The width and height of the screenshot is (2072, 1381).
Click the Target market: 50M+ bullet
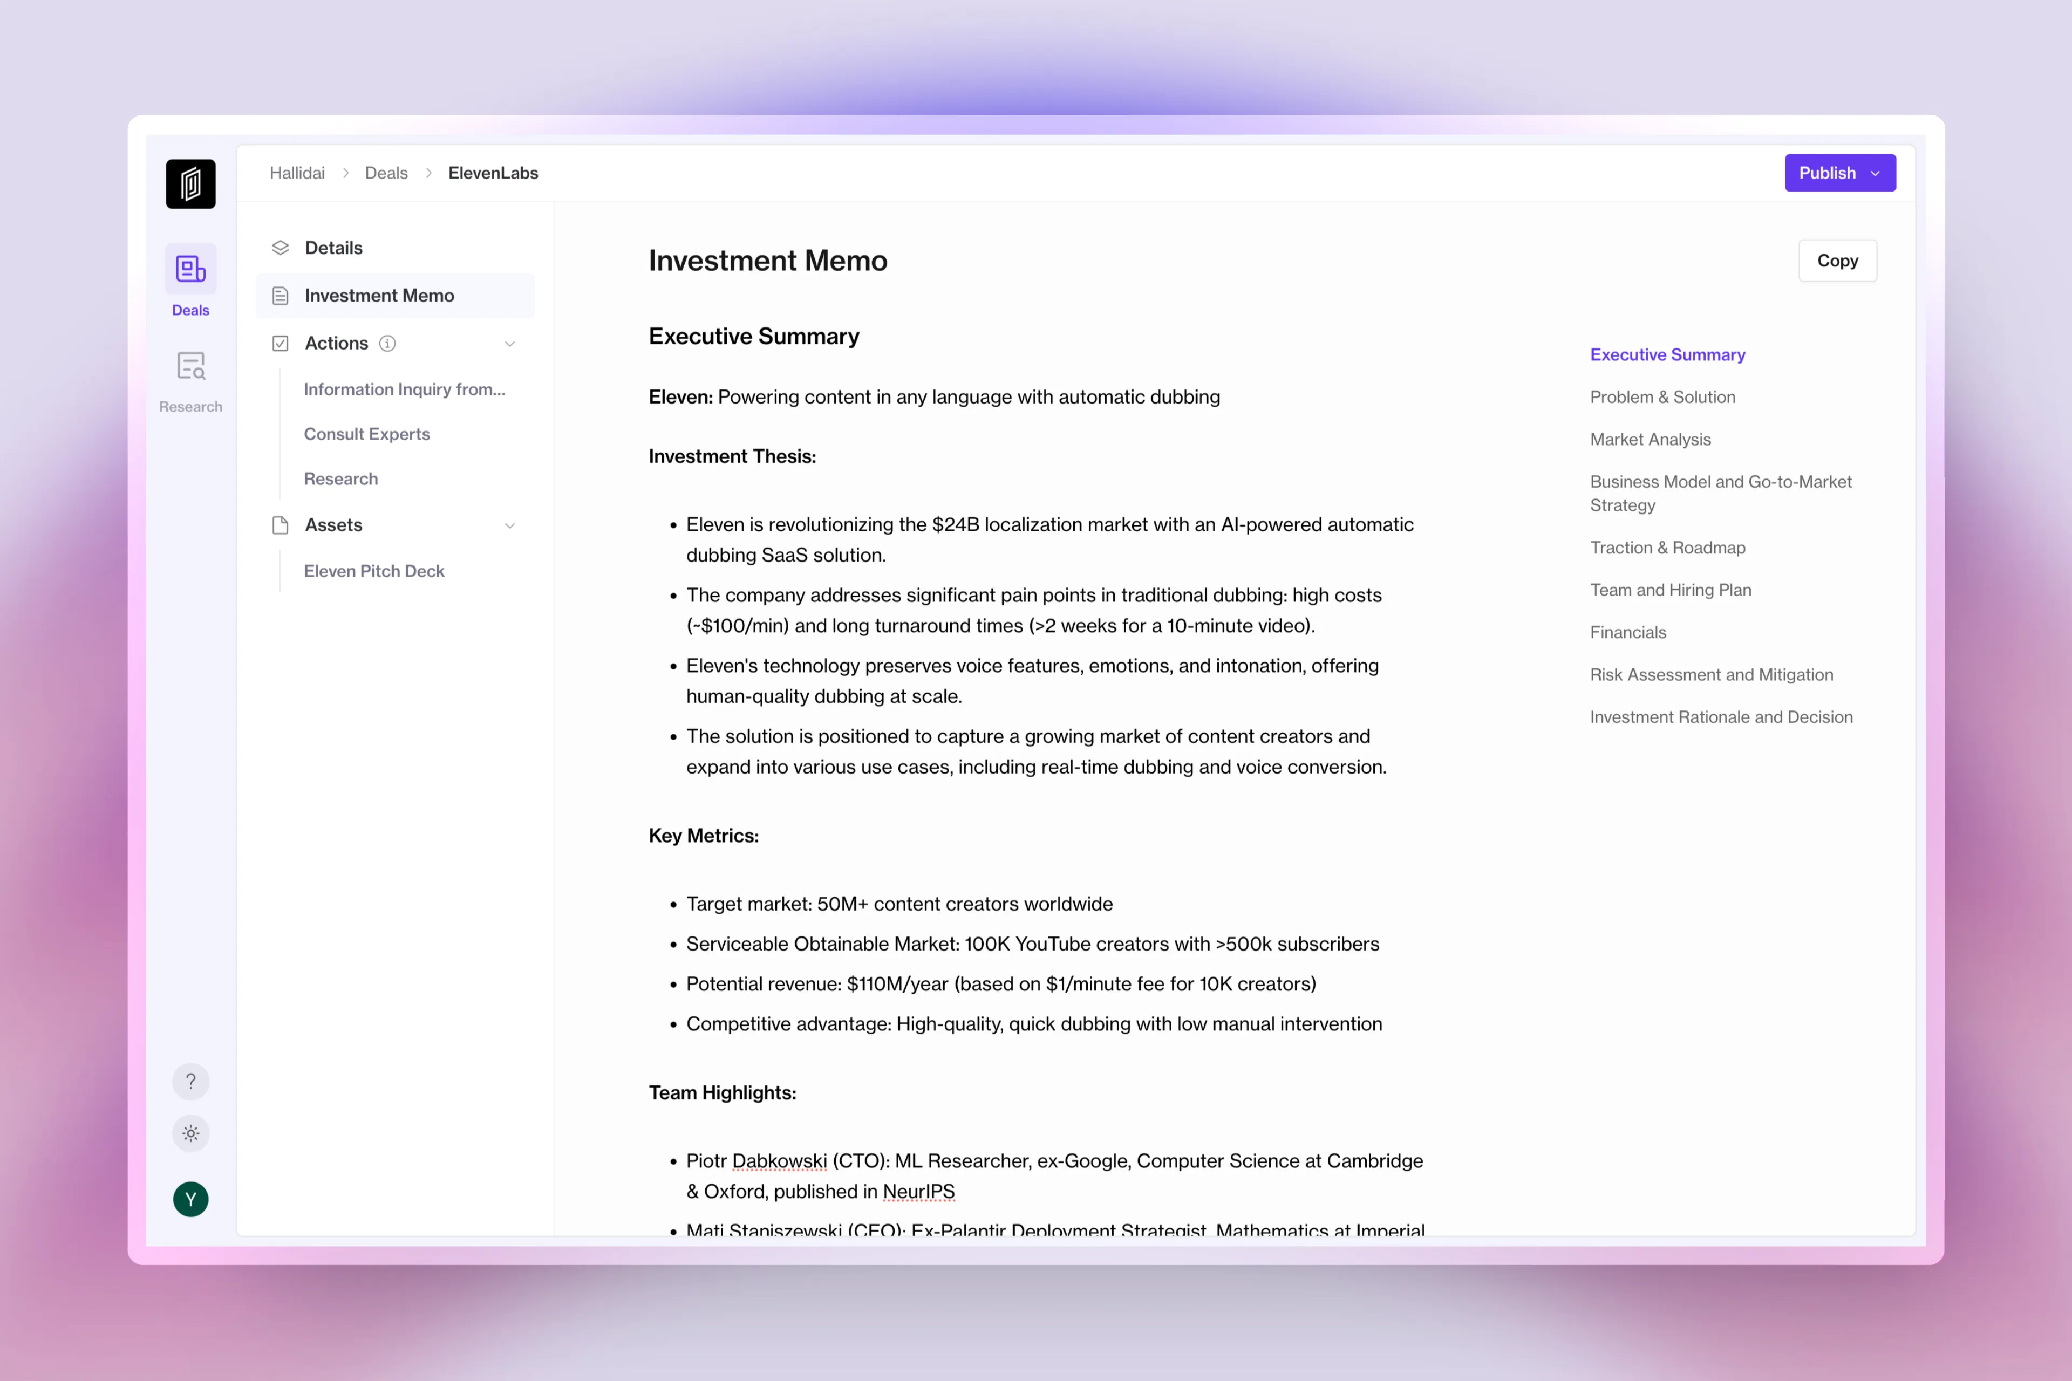[x=899, y=905]
